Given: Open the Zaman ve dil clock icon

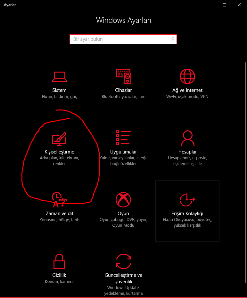Looking at the screenshot, I should pyautogui.click(x=59, y=199).
